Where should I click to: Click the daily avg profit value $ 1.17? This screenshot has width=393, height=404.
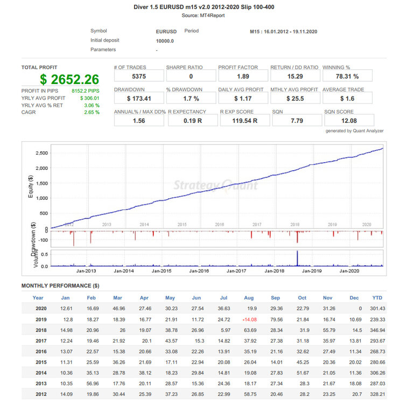coord(243,99)
